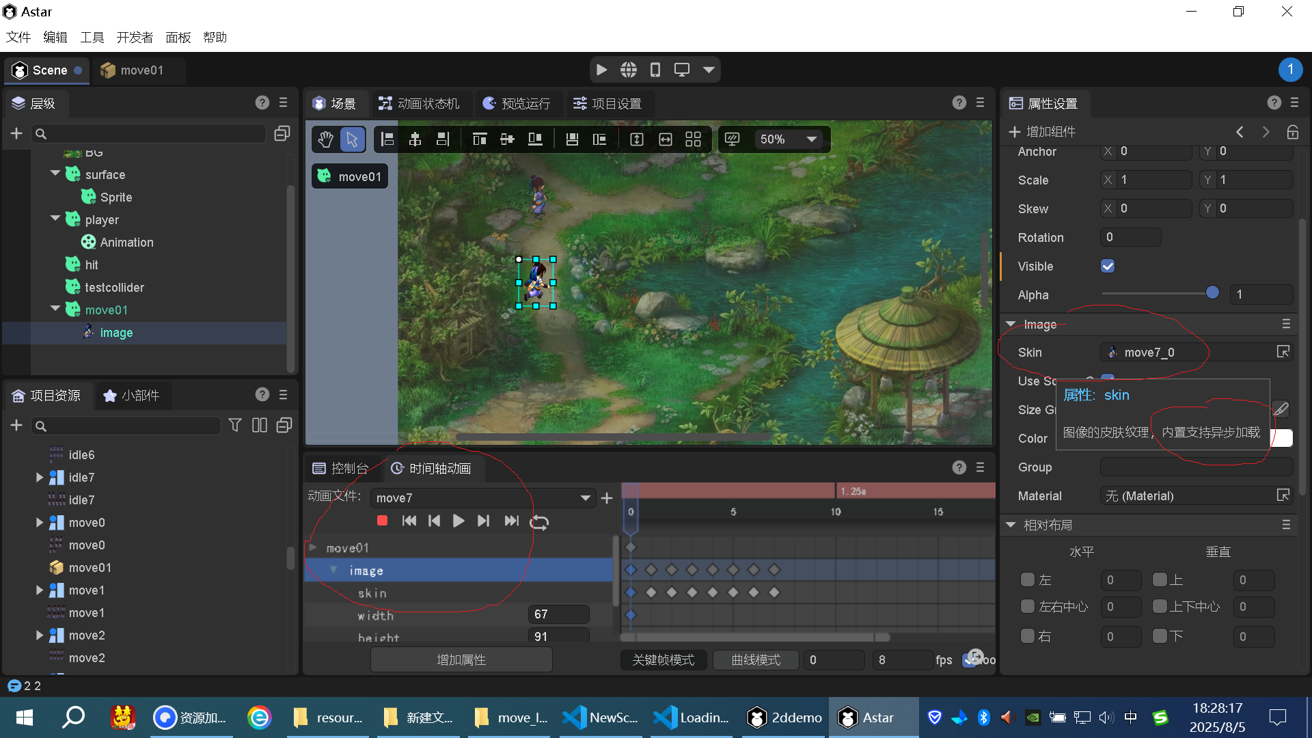
Task: Run the project with top play button
Action: pos(601,70)
